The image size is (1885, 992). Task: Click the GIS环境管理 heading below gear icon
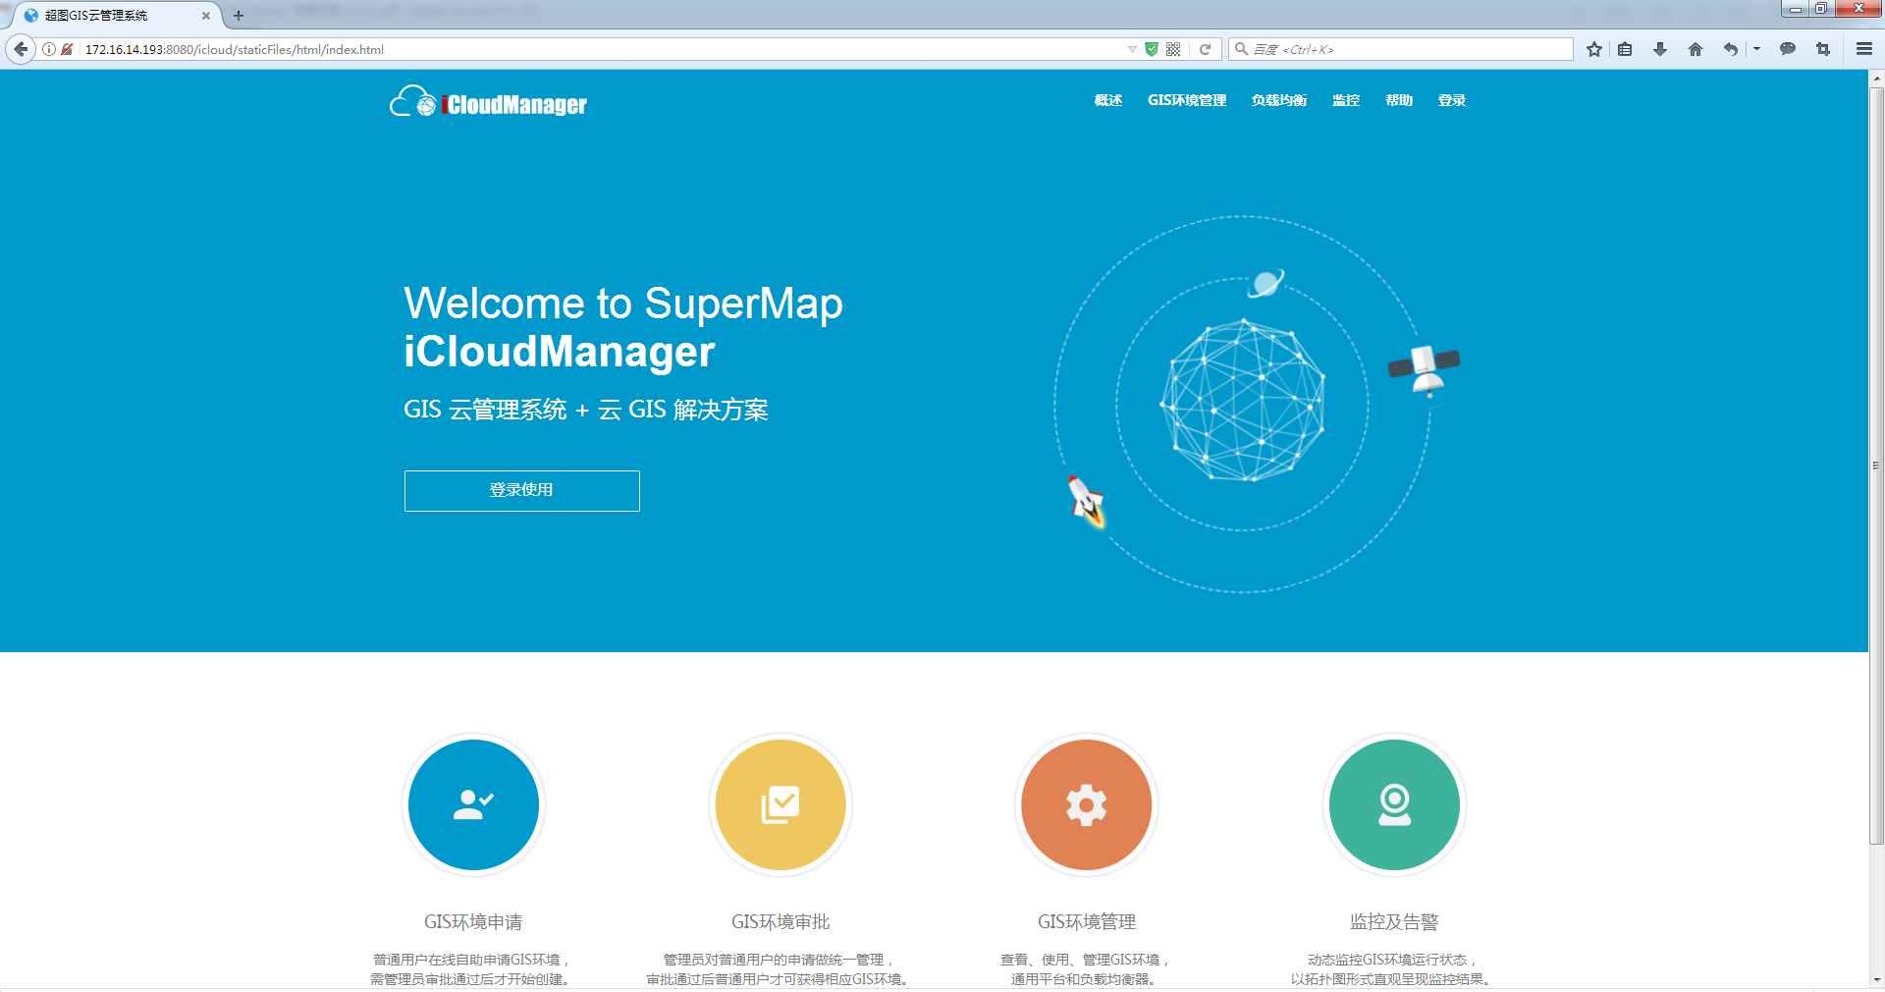(x=1087, y=922)
